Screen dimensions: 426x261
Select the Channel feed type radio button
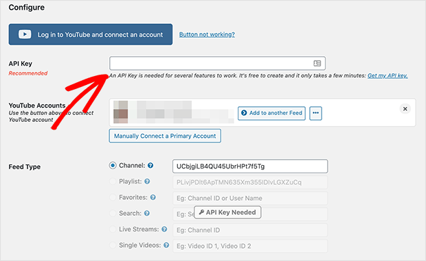coord(113,165)
